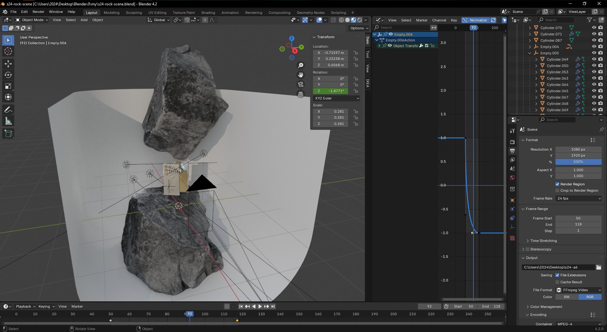607x332 pixels.
Task: Open XYZ Euler rotation mode dropdown
Action: pyautogui.click(x=337, y=98)
